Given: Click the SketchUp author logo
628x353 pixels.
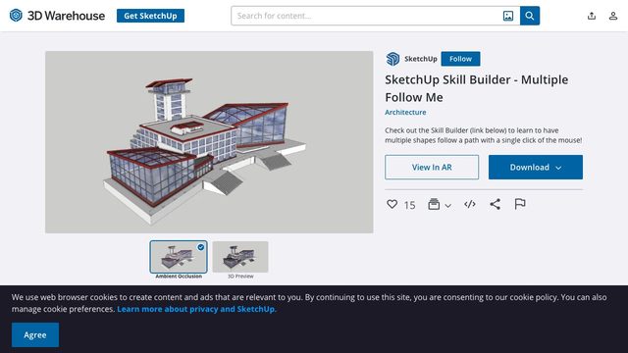Looking at the screenshot, I should [x=392, y=59].
